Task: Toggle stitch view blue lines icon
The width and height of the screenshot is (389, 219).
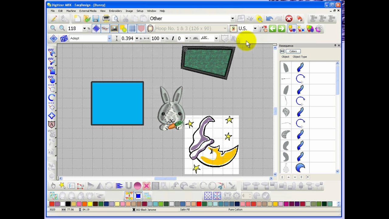Action: coord(96,29)
